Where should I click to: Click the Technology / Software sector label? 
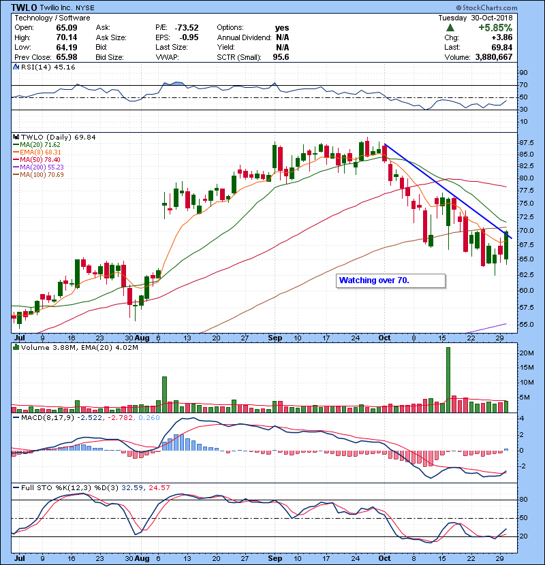tap(52, 18)
